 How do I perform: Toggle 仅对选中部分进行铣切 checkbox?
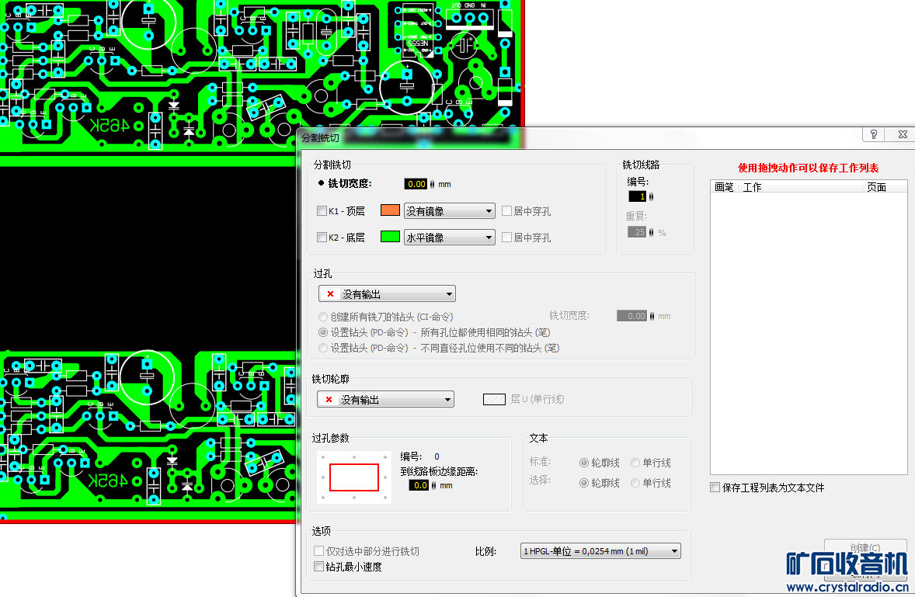[x=318, y=551]
